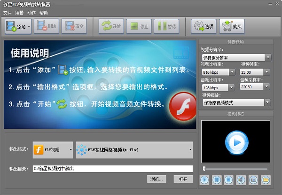Viewport: 282px width, 195px height.
Task: Expand the FLV online video format dropdown
Action: 134,149
